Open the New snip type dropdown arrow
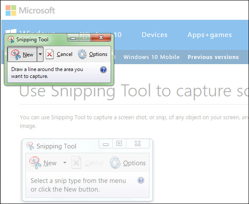The width and height of the screenshot is (249, 204). (x=40, y=54)
